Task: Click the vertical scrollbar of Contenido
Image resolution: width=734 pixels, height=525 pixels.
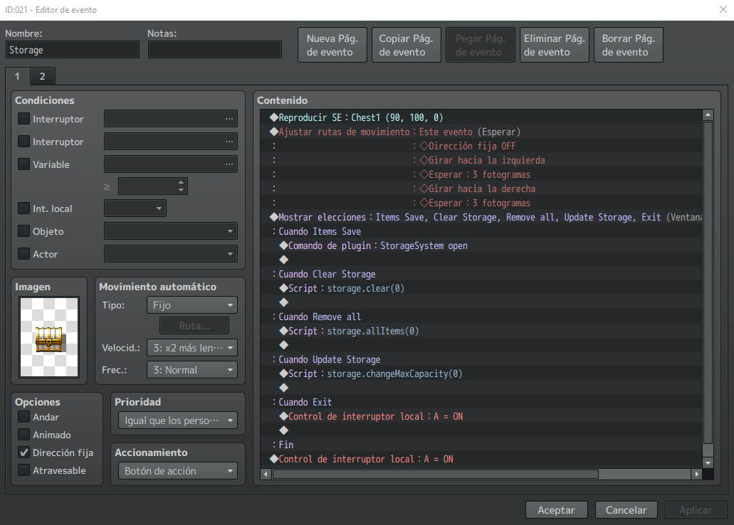Action: tap(708, 282)
